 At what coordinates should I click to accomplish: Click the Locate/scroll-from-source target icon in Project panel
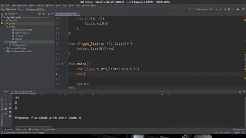(x=39, y=14)
